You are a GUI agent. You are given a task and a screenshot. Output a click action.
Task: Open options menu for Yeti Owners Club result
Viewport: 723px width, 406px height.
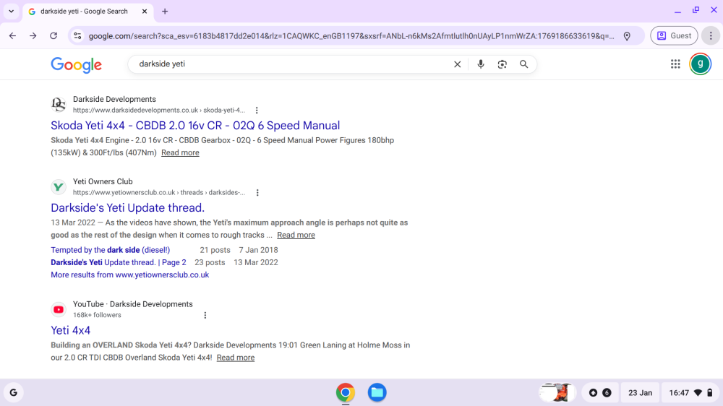pos(257,193)
